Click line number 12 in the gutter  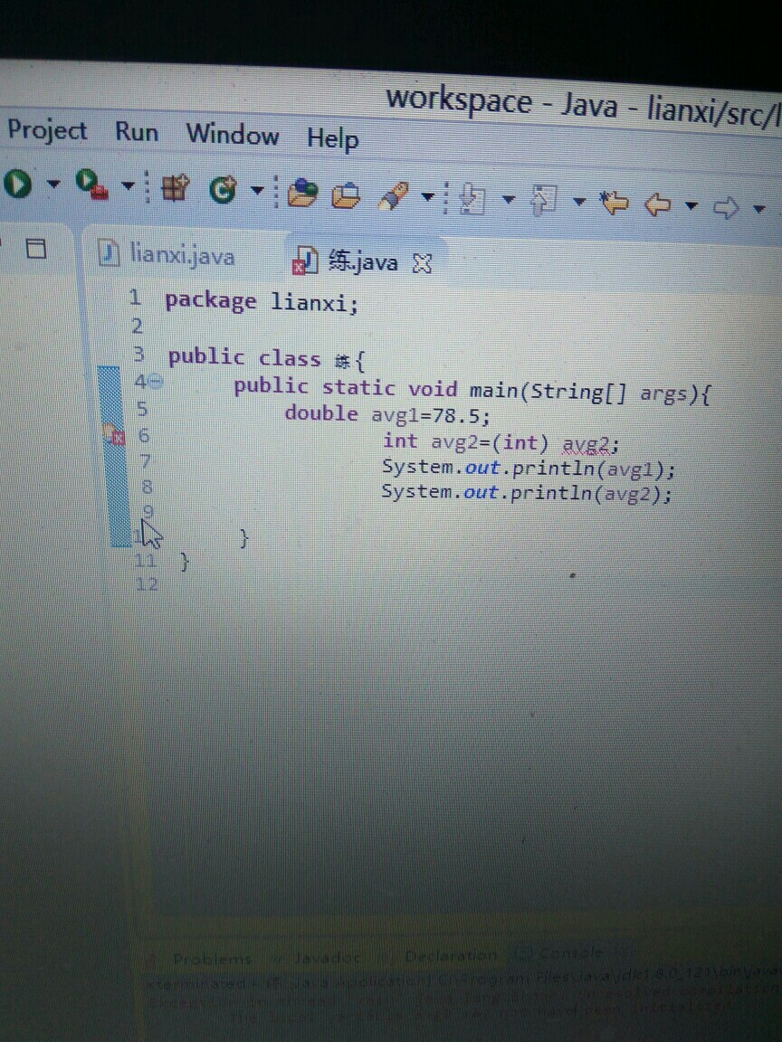click(147, 584)
